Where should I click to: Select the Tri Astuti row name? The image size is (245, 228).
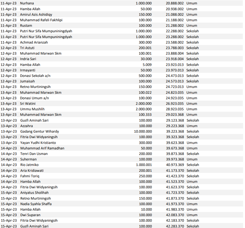(x=28, y=48)
